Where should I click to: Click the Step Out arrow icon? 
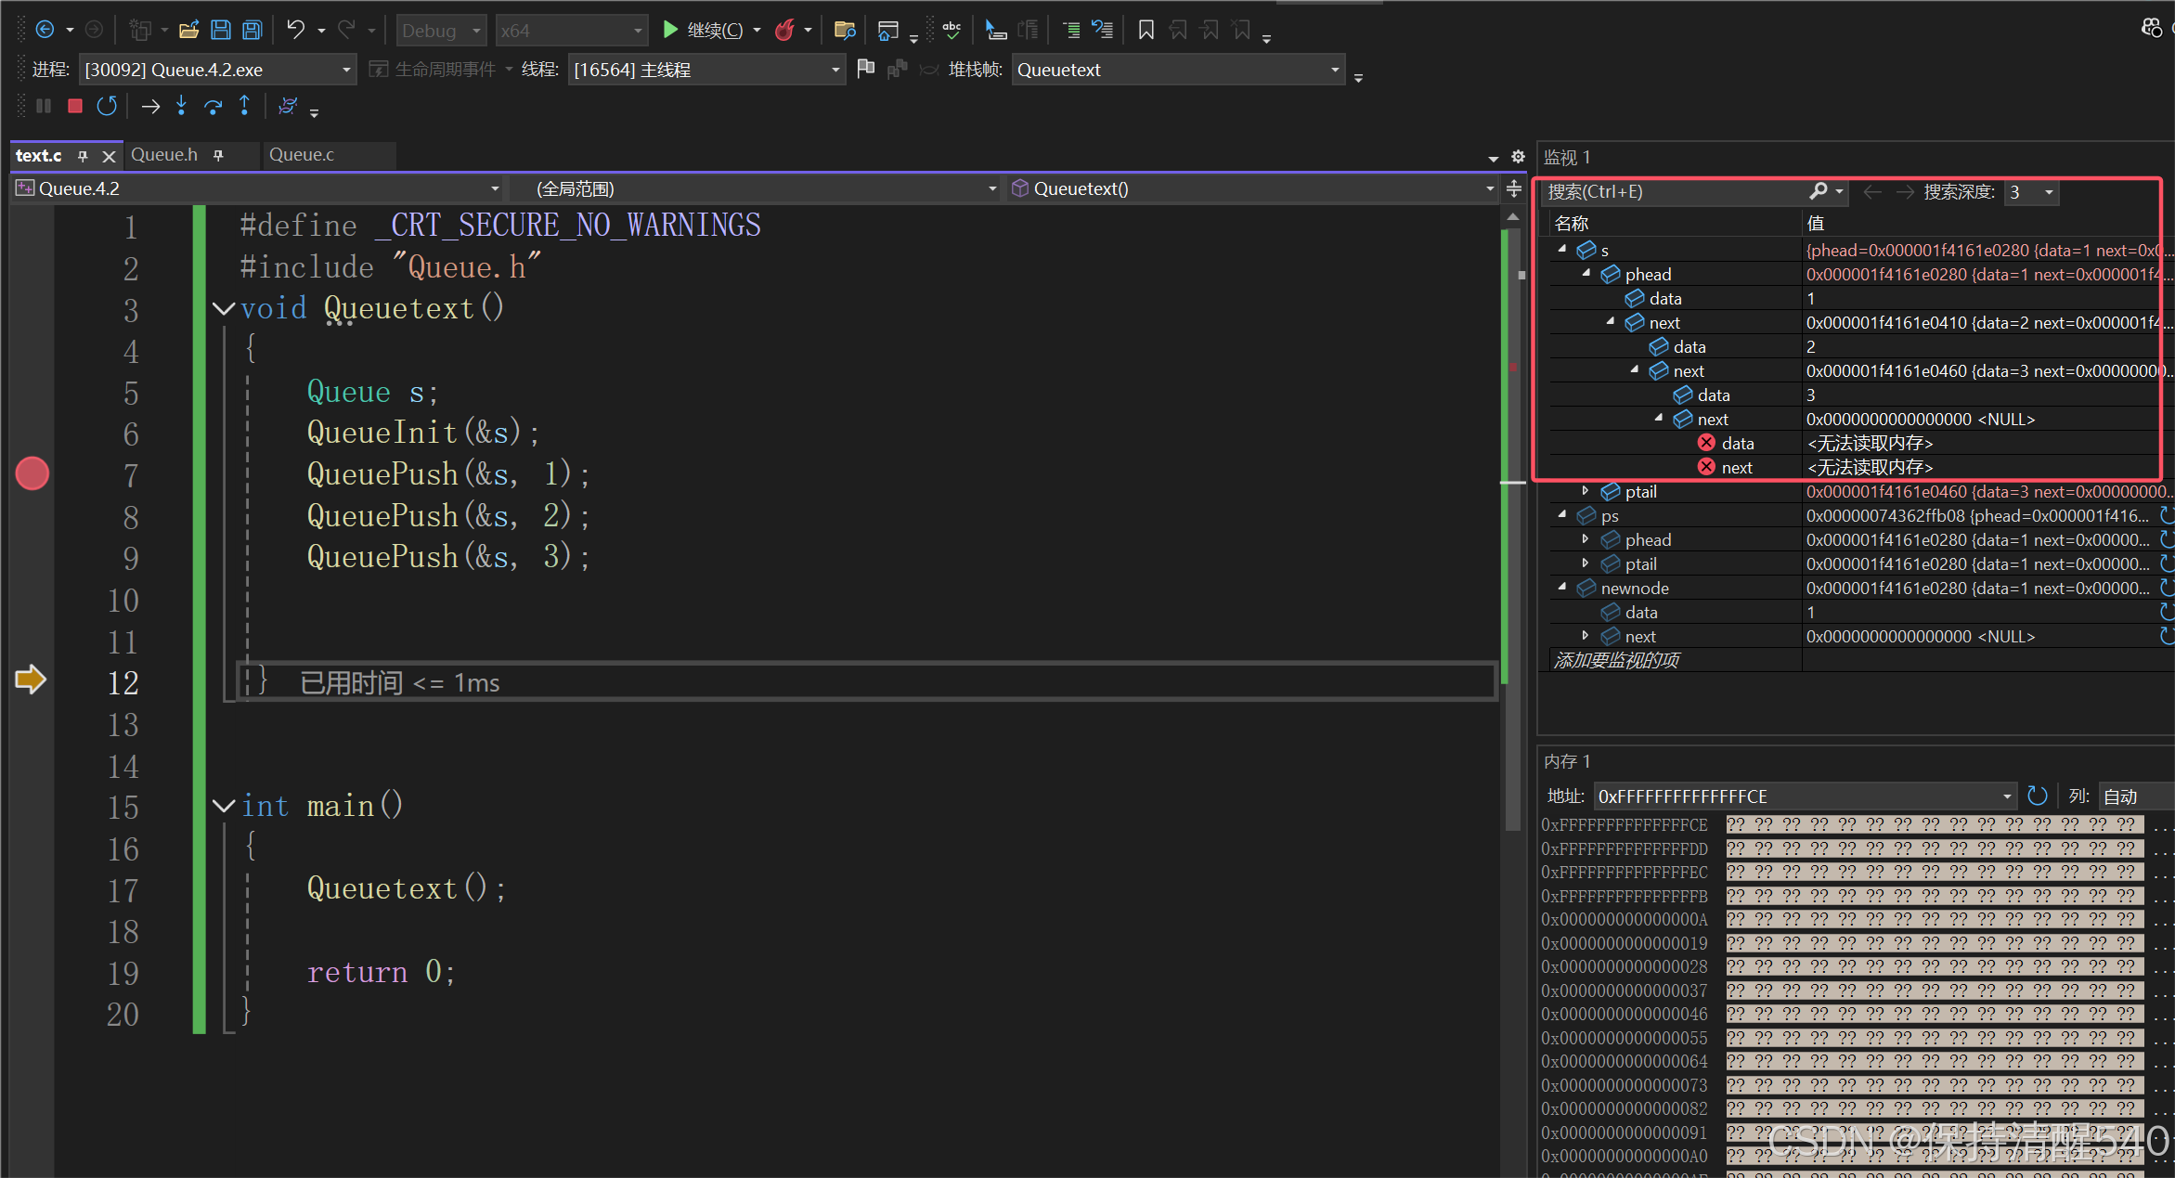244,106
